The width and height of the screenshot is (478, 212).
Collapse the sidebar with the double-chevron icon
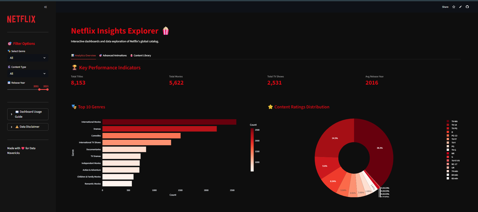tap(45, 7)
